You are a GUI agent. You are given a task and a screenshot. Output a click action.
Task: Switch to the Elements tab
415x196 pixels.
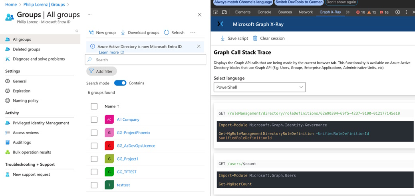tap(243, 12)
